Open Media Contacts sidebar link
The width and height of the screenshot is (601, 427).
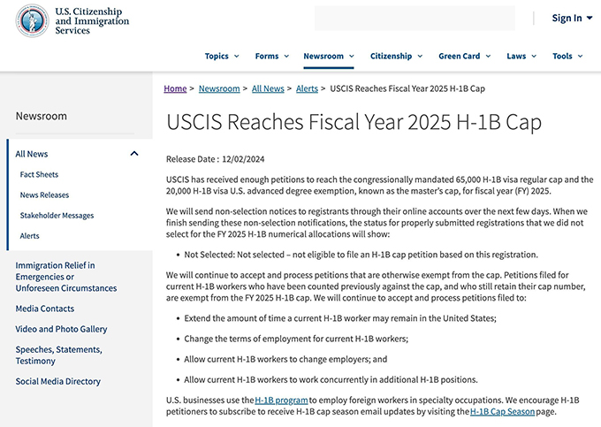45,309
